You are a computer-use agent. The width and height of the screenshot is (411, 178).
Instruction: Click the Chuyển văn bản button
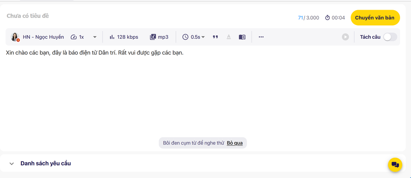pos(375,18)
